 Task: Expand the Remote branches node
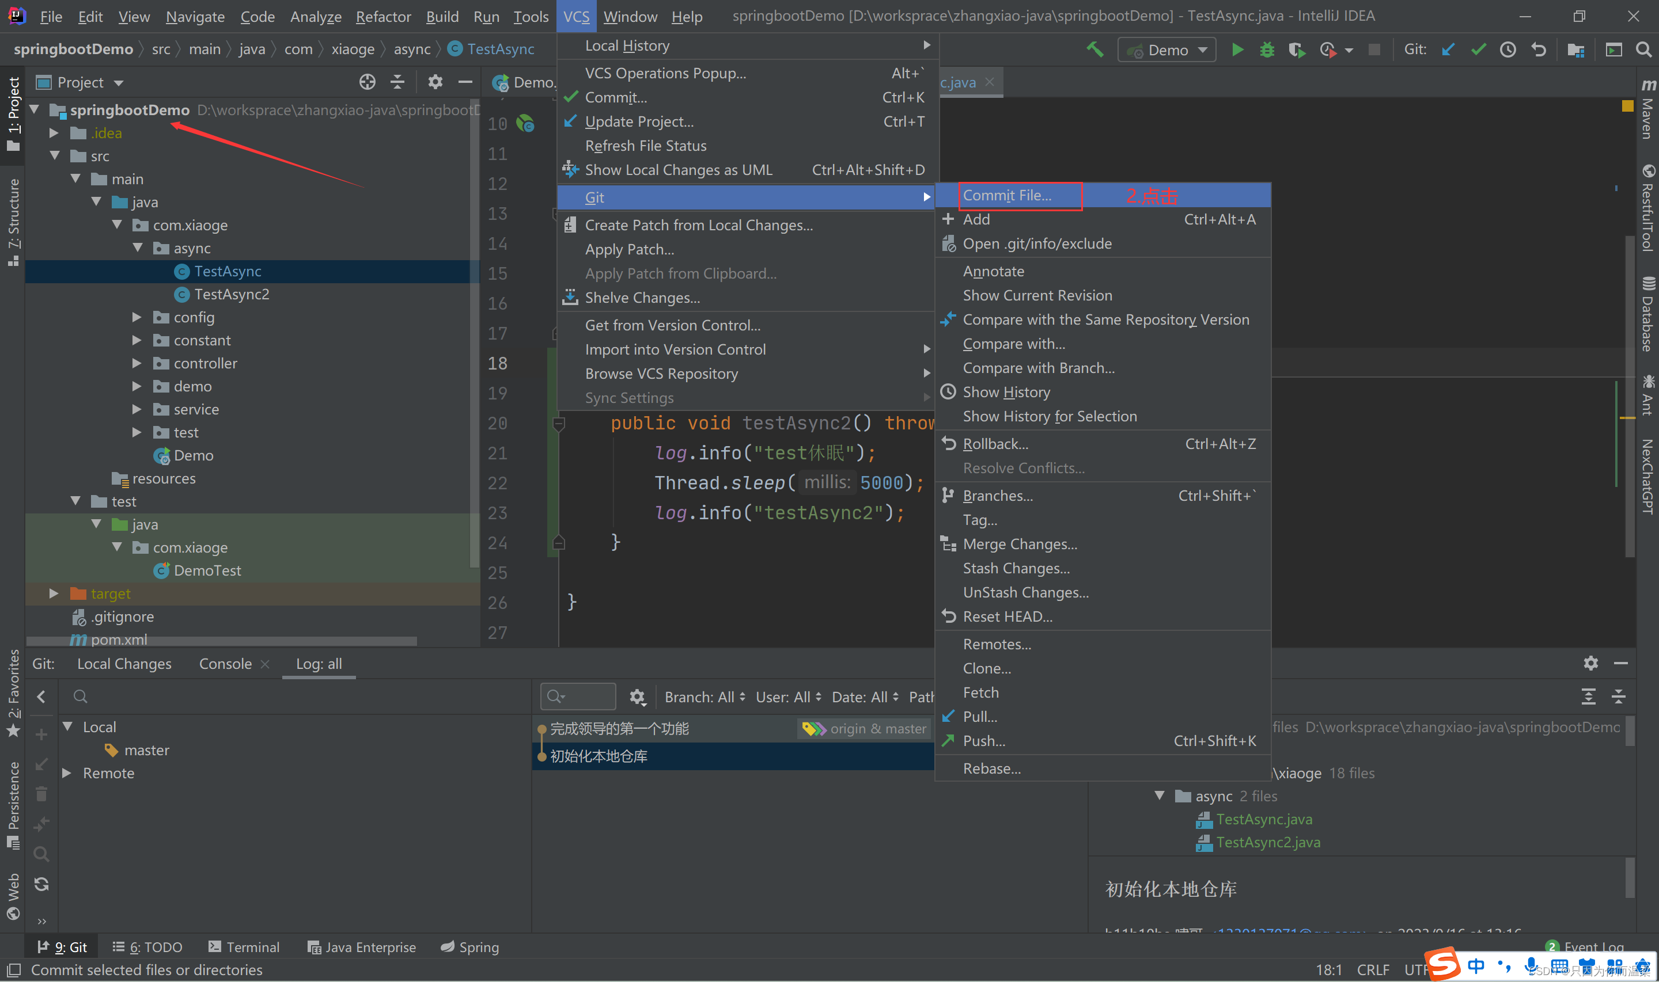click(x=67, y=773)
